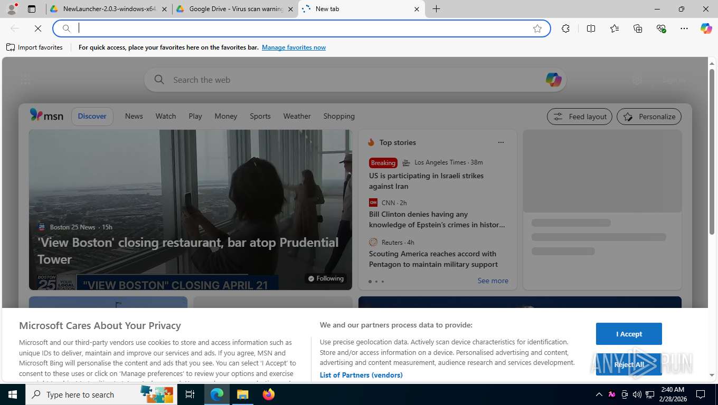This screenshot has width=718, height=405.
Task: Open Task View on the taskbar
Action: [x=190, y=394]
